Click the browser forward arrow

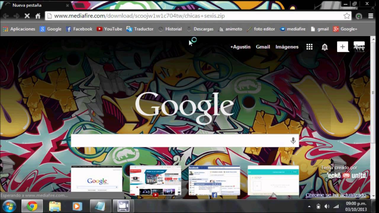click(x=17, y=16)
